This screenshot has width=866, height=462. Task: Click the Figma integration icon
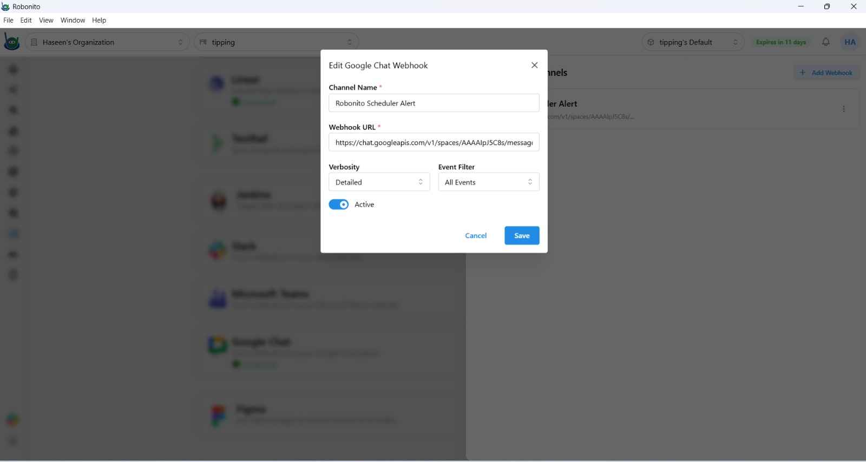(x=218, y=415)
